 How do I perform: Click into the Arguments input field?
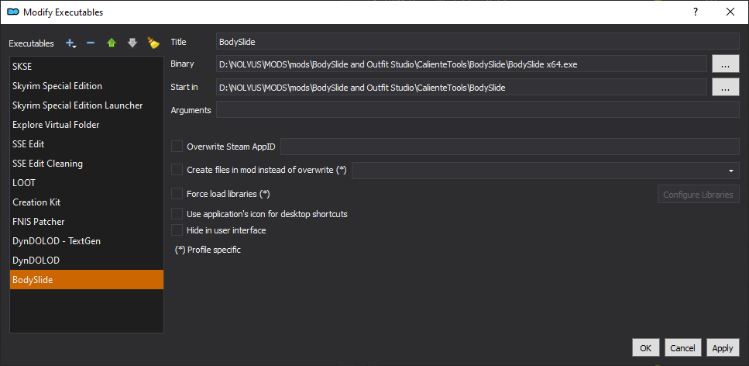click(478, 109)
